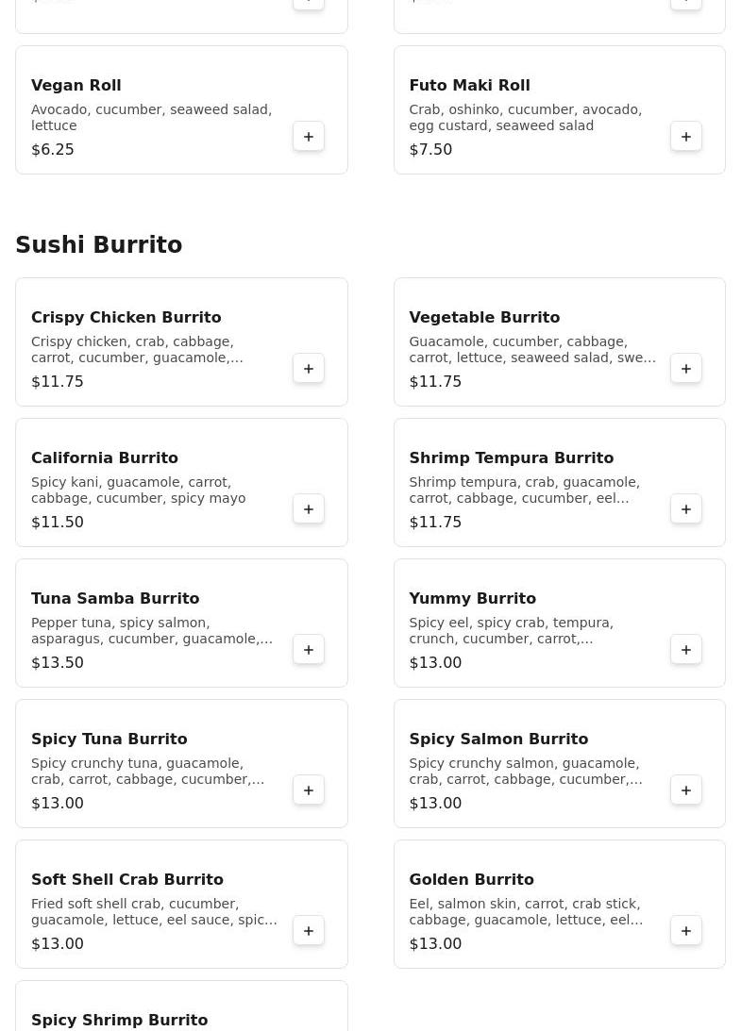Click the Golden Burrito $13.00 price

pyautogui.click(x=435, y=944)
